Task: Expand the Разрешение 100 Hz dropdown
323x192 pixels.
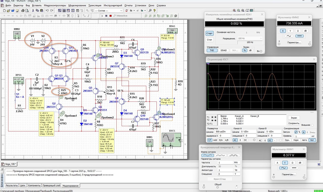Action: pos(261,38)
